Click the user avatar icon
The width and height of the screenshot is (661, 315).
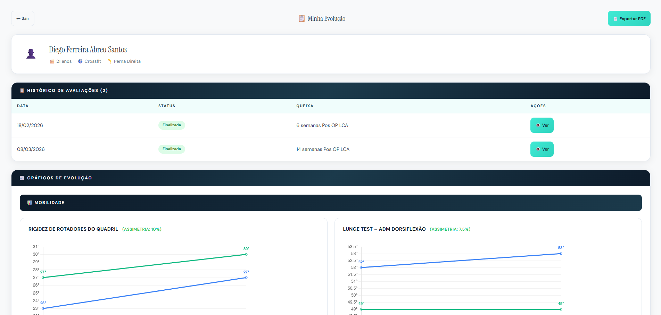pyautogui.click(x=31, y=54)
